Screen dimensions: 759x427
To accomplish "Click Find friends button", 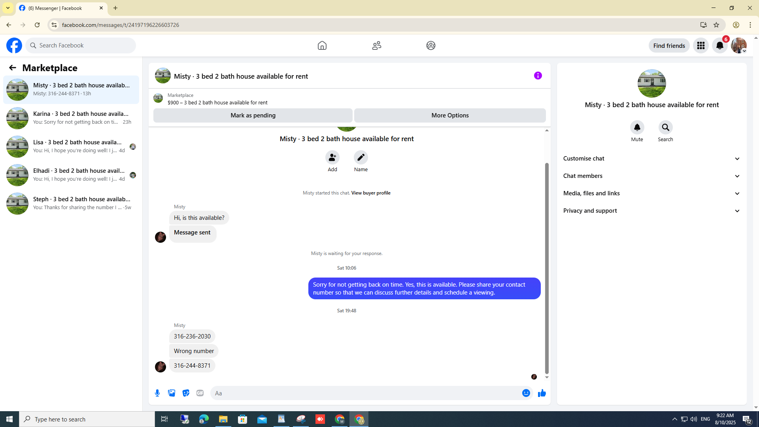I will [x=669, y=45].
